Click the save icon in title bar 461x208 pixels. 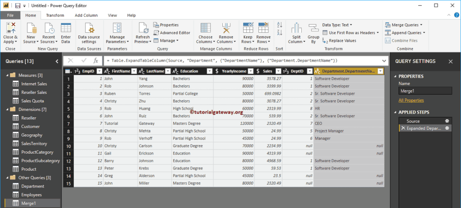pos(18,5)
